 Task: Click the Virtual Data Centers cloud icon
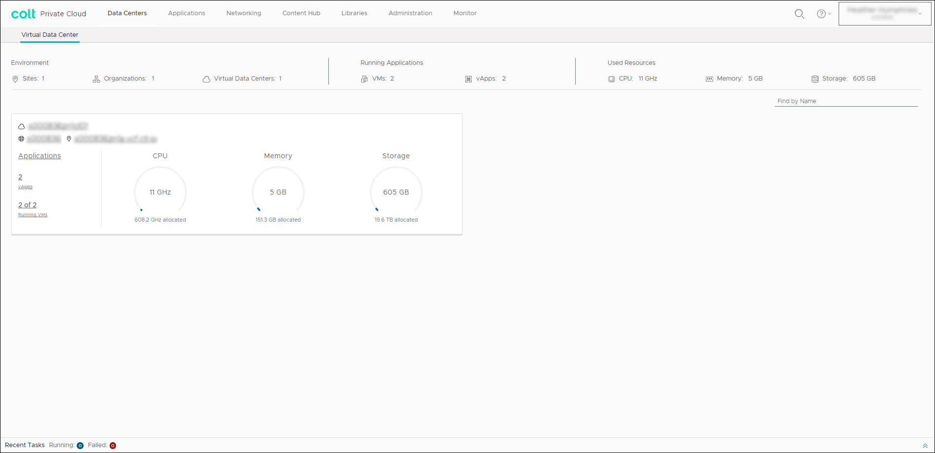206,79
